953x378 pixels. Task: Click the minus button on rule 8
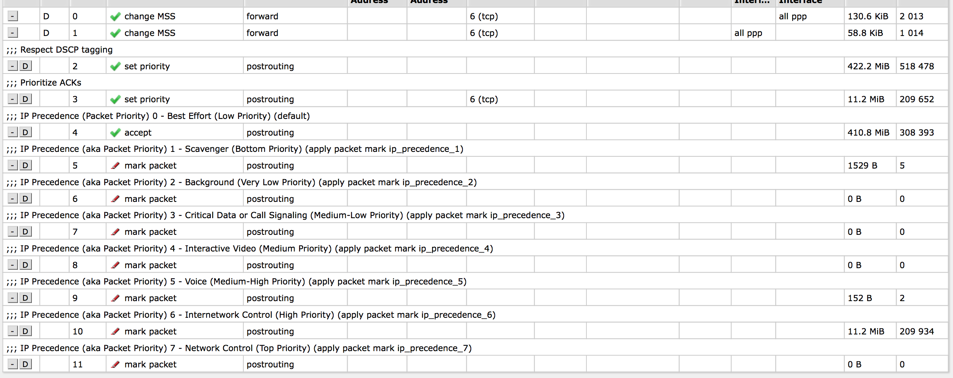click(x=13, y=265)
